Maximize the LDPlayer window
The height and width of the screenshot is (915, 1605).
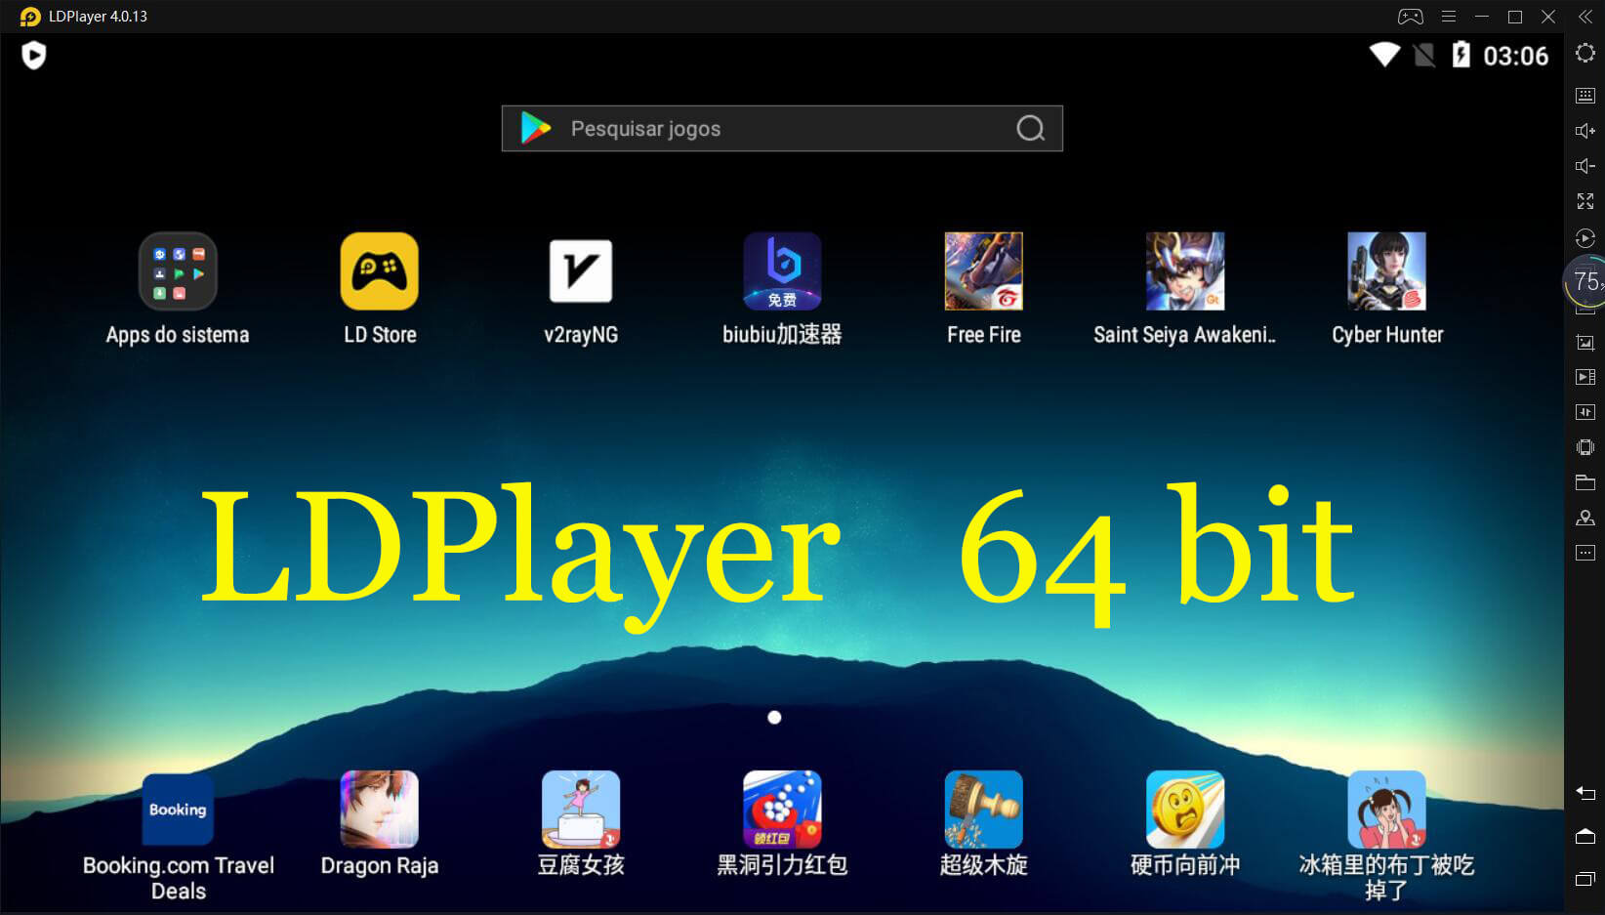click(1515, 17)
